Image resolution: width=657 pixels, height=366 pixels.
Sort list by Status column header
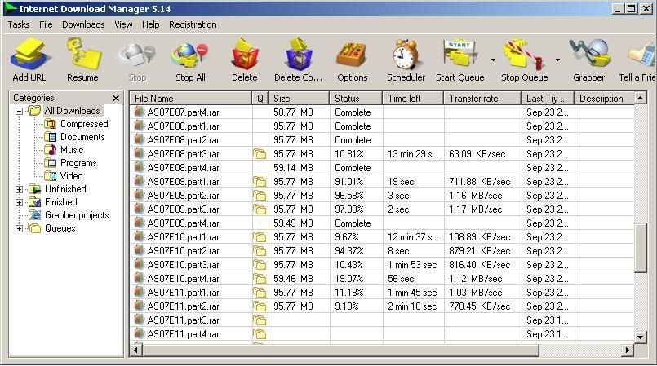click(x=355, y=99)
